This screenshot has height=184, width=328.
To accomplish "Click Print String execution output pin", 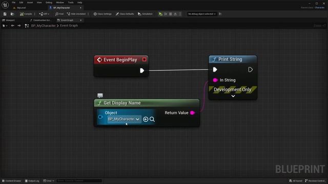I will point(251,70).
